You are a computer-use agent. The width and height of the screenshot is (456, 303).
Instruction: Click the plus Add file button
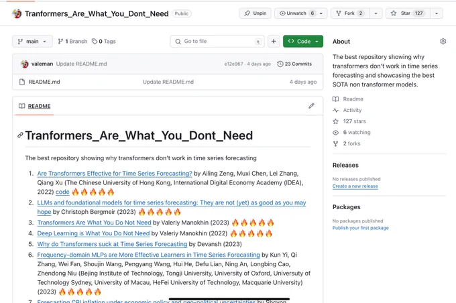click(274, 42)
